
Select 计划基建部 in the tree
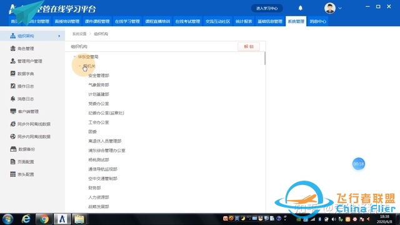tap(99, 94)
